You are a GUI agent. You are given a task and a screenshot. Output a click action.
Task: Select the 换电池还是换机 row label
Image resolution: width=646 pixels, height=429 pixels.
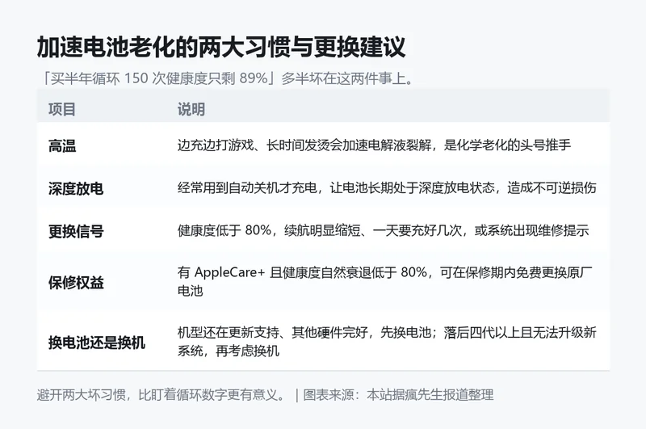pyautogui.click(x=97, y=343)
